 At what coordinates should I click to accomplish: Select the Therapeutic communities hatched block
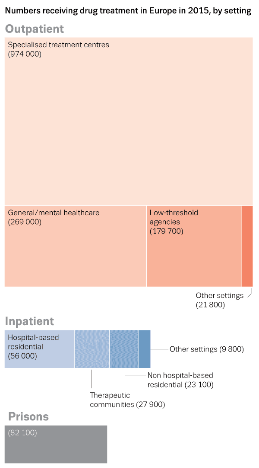(92, 349)
